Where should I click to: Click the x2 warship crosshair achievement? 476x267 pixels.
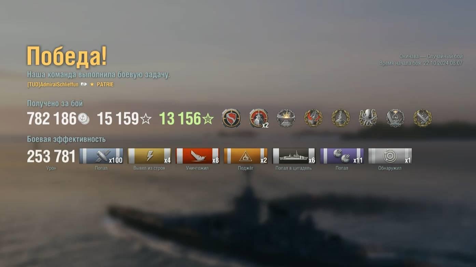point(259,118)
